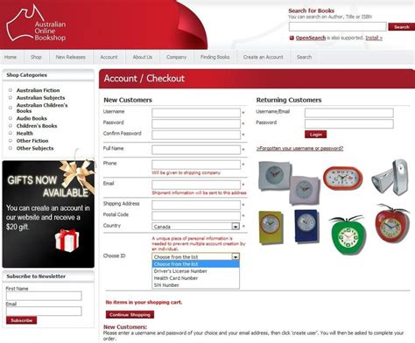
Task: Click the red Search button in the header
Action: [x=401, y=27]
